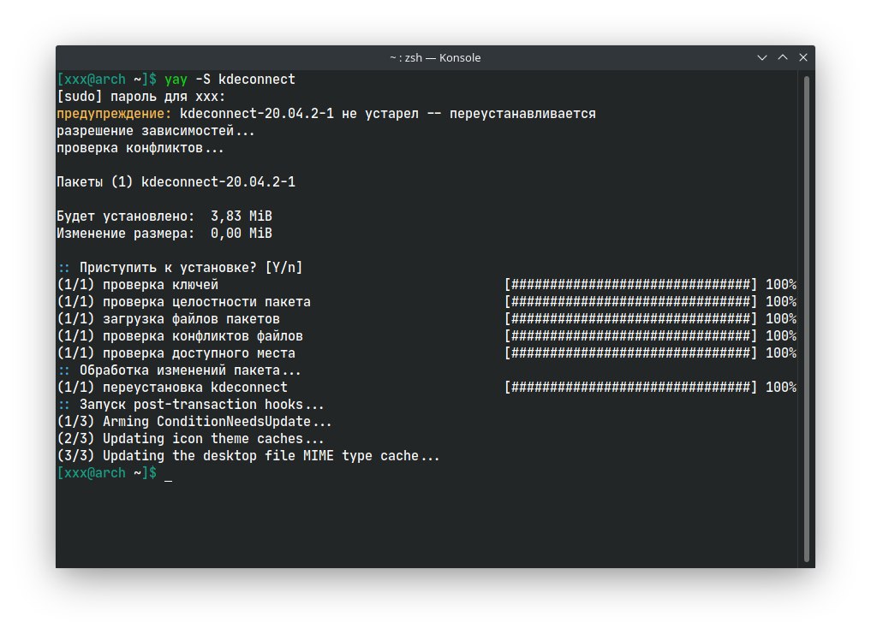The height and width of the screenshot is (634, 871).
Task: Click 'Изменение размера: 0,00 MiB' line
Action: (x=164, y=234)
